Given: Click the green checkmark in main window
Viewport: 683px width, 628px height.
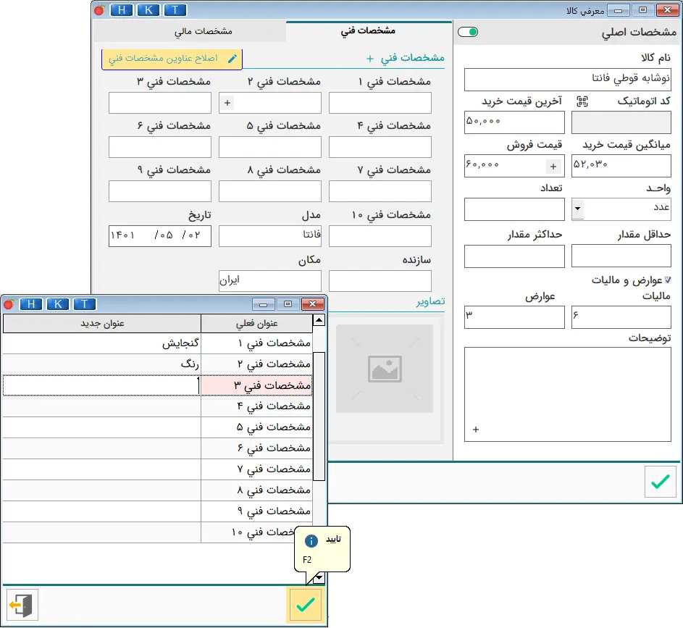Looking at the screenshot, I should pyautogui.click(x=660, y=482).
